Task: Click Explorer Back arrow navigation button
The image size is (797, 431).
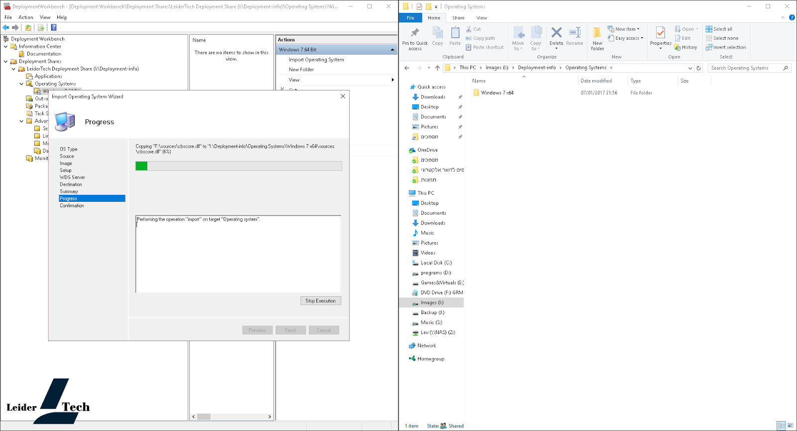Action: (407, 68)
